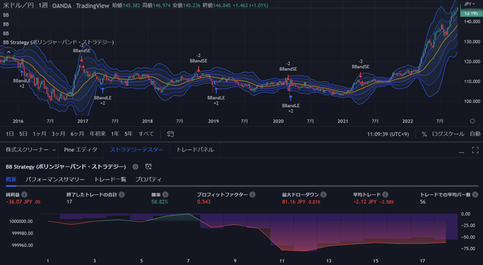Open chart settings gear below price axis

[472, 121]
